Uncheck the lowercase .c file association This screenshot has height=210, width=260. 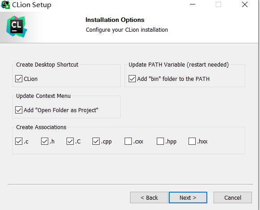(x=19, y=142)
